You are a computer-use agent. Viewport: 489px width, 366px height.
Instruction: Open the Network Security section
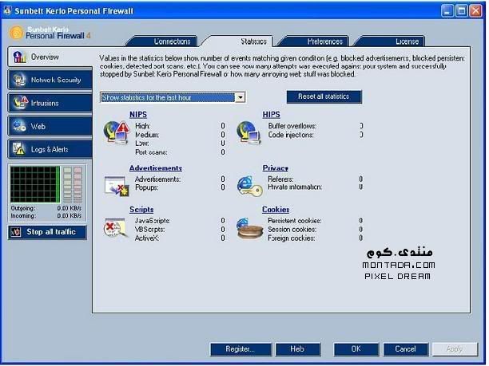click(50, 80)
